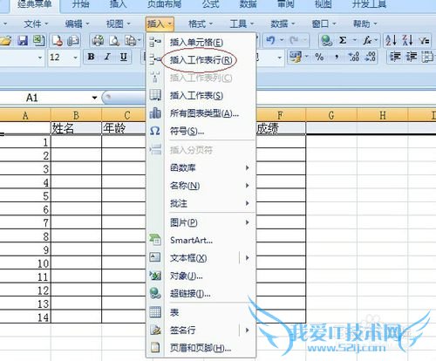Click the open folder icon in toolbar
This screenshot has width=436, height=361.
point(5,41)
